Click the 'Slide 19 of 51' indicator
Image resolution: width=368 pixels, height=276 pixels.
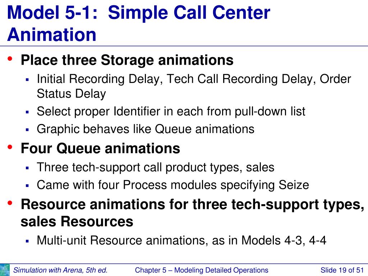pos(342,270)
